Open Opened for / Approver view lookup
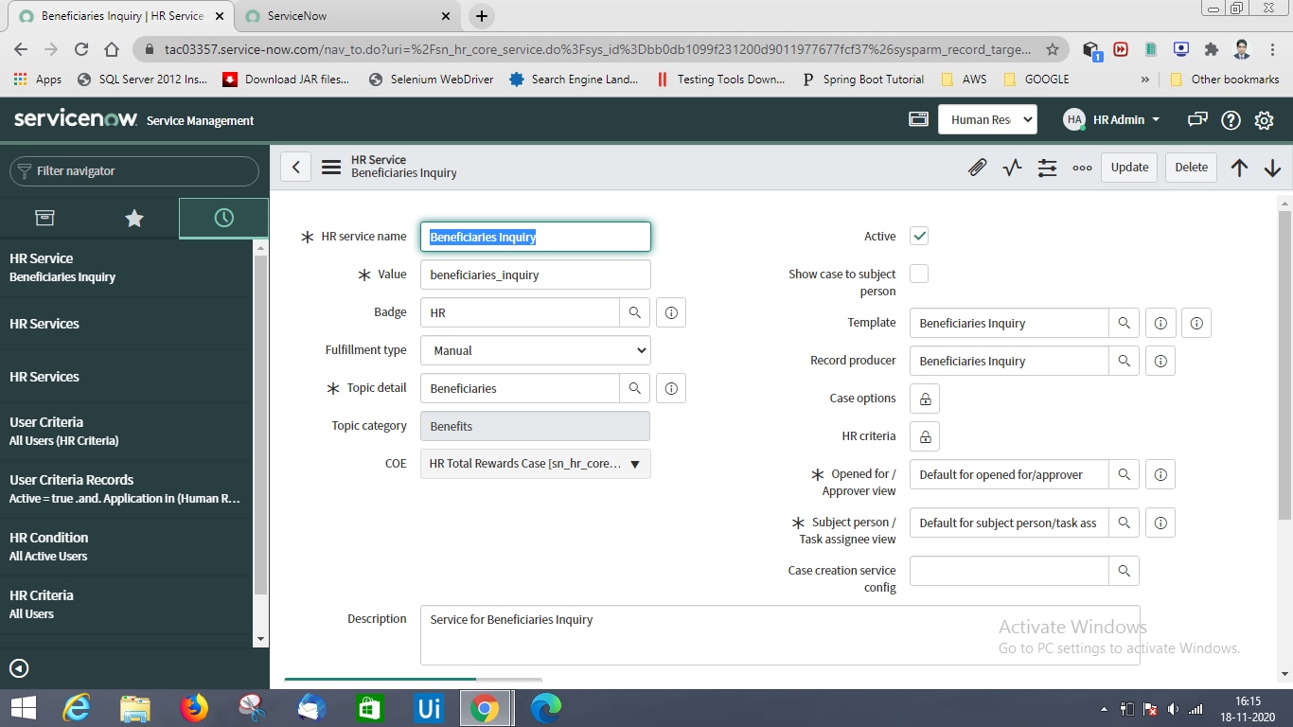Image resolution: width=1293 pixels, height=727 pixels. (x=1125, y=474)
